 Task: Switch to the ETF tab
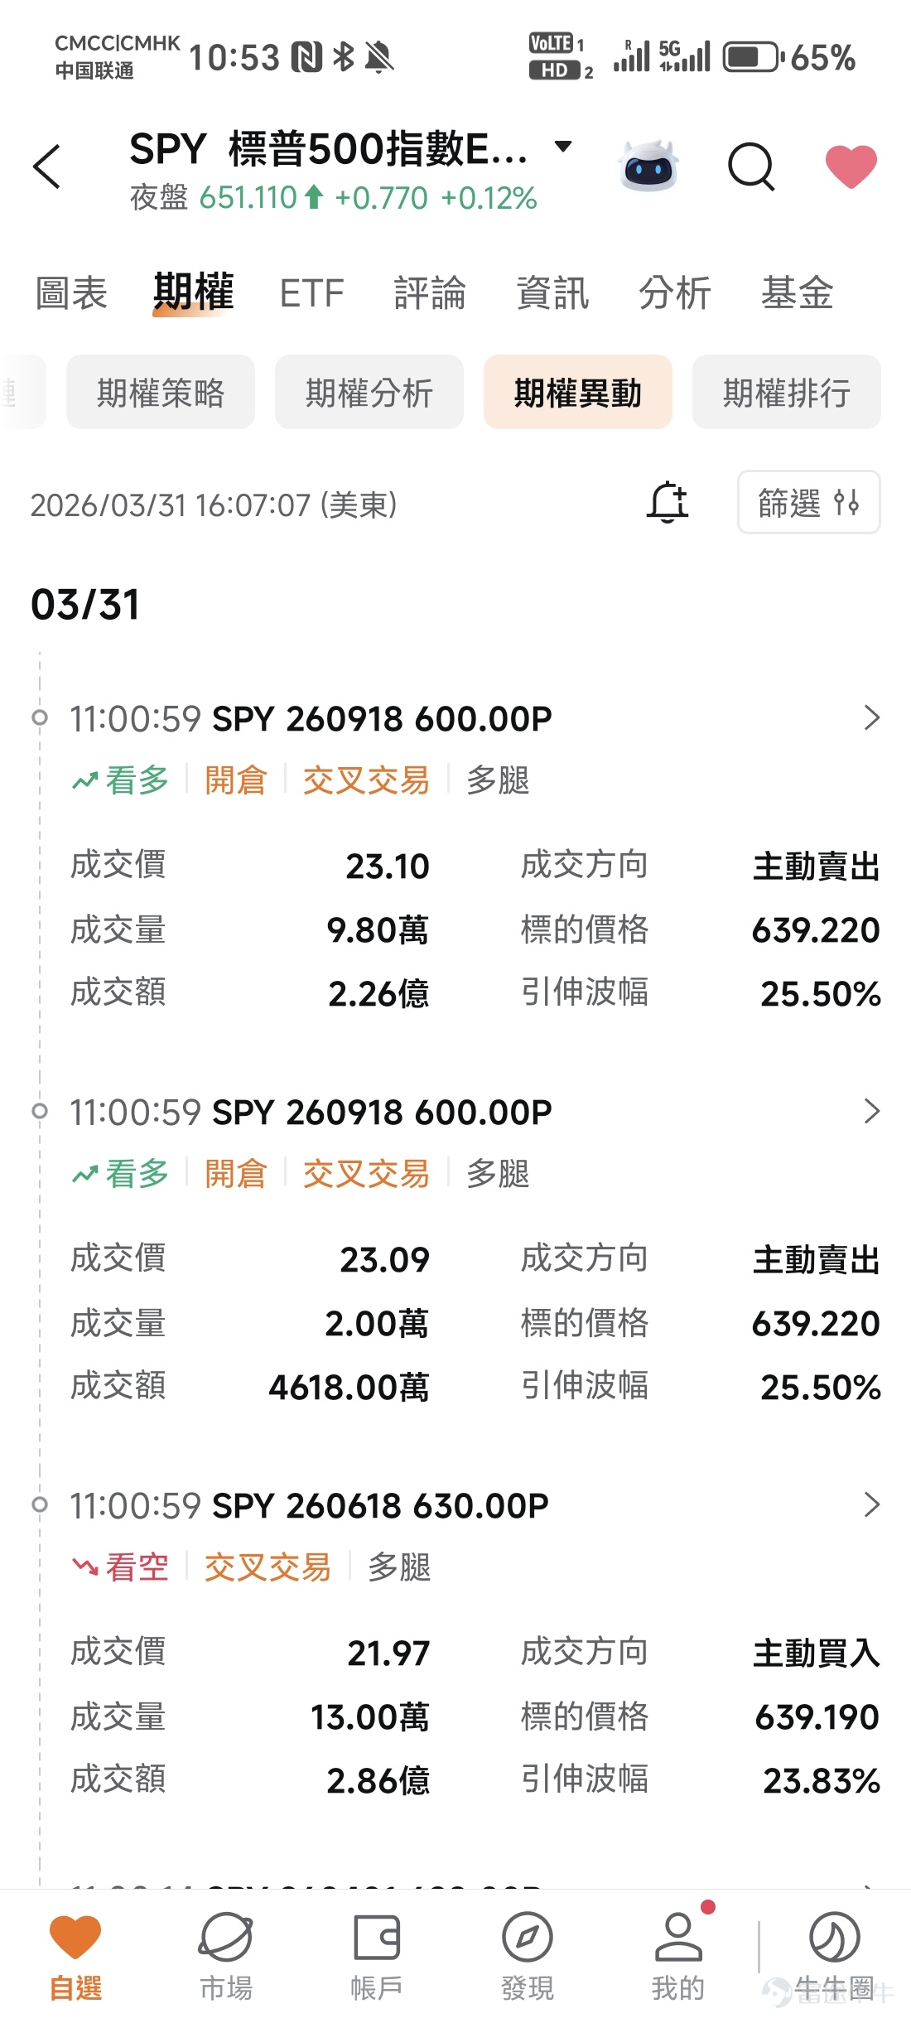point(311,293)
